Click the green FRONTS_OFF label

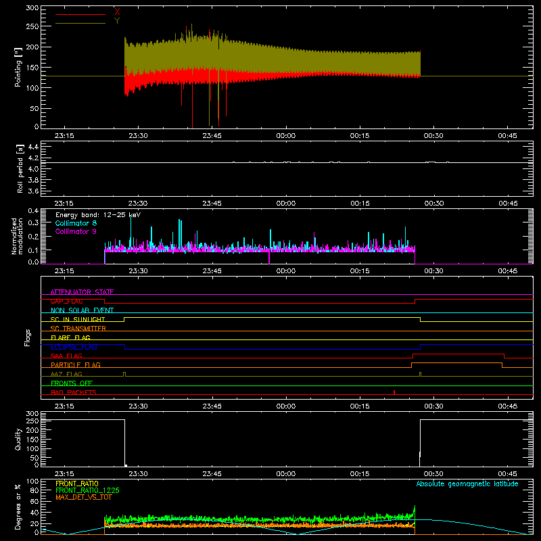click(72, 383)
